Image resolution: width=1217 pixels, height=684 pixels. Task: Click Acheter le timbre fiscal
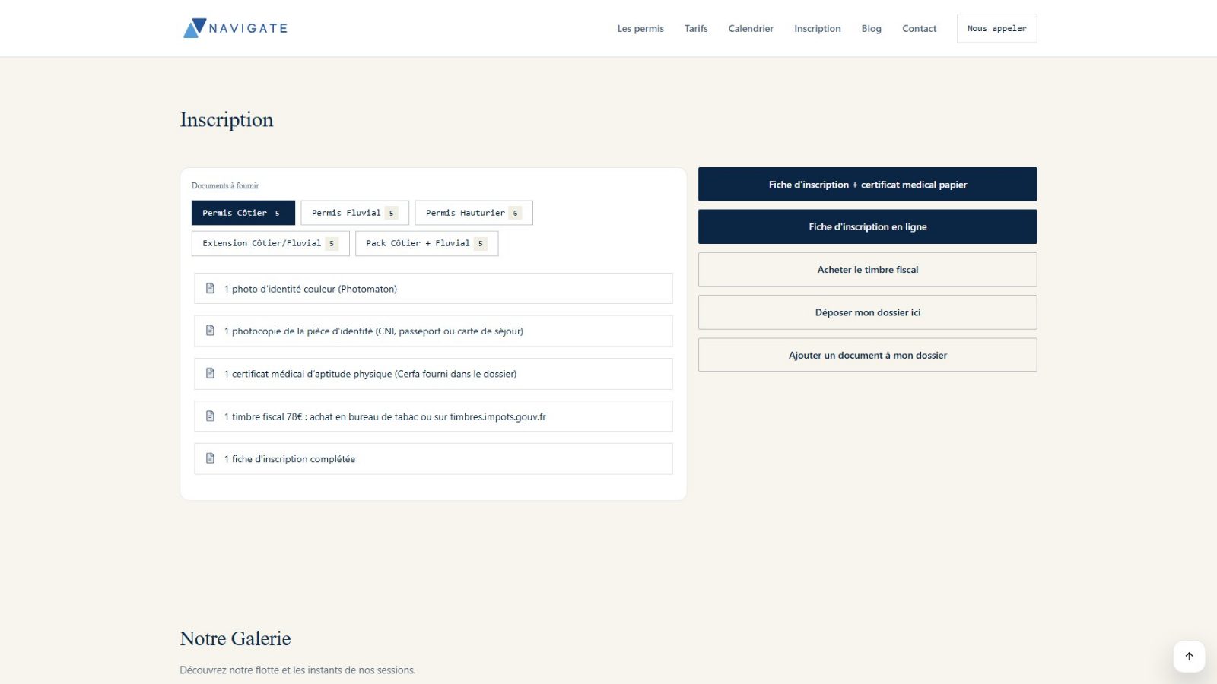[868, 270]
